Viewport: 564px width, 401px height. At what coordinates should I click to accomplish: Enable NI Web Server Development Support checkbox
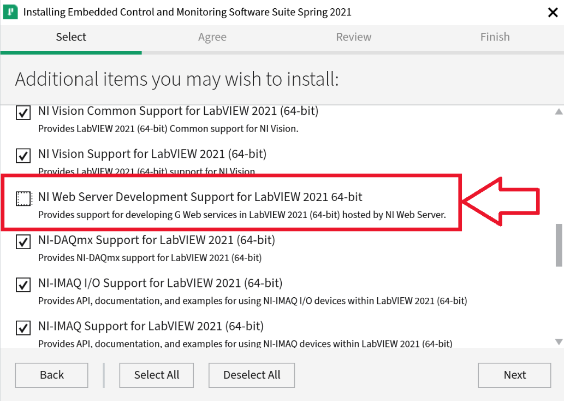click(23, 198)
